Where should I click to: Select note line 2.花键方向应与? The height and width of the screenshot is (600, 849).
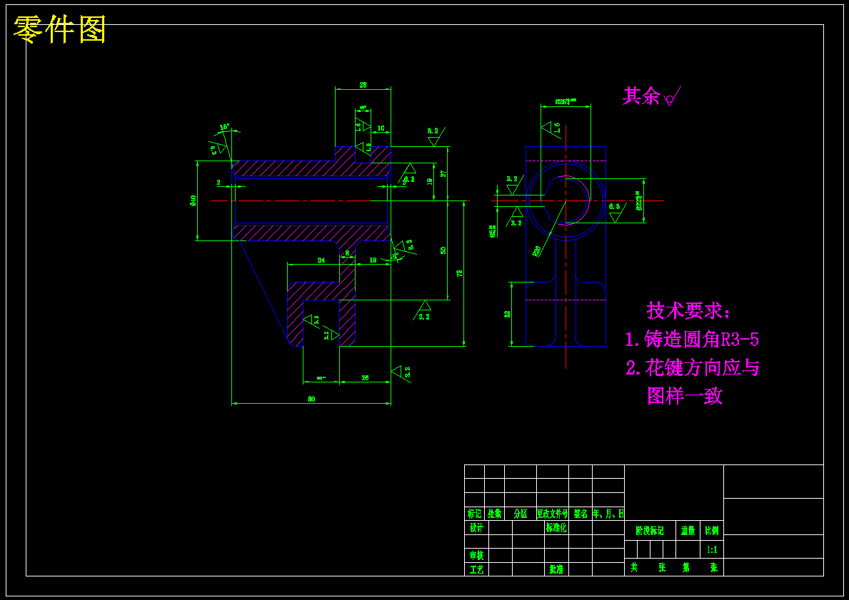(693, 368)
